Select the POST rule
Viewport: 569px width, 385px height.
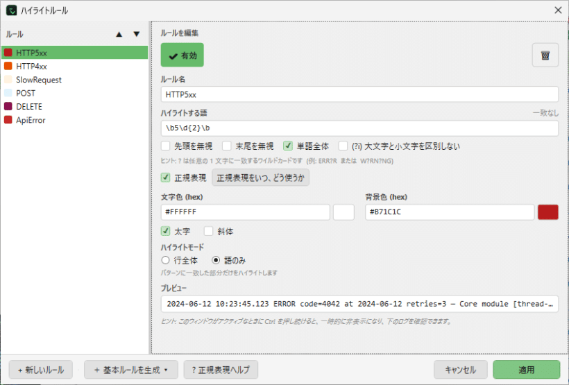[74, 93]
